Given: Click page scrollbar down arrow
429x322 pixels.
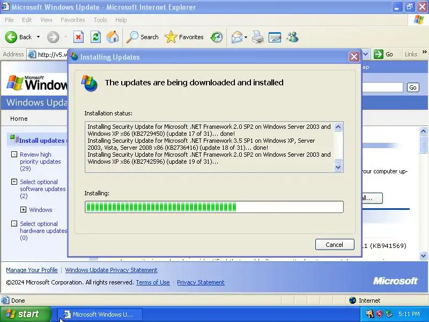Looking at the screenshot, I should [423, 255].
